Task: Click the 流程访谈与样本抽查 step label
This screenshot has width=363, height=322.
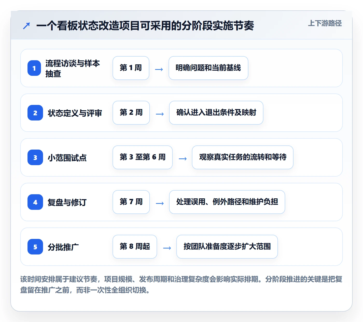Action: tap(73, 68)
